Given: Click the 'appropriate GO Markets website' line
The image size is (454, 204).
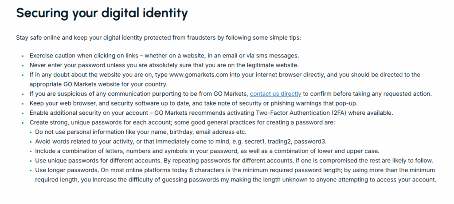Looking at the screenshot, I should tap(98, 84).
